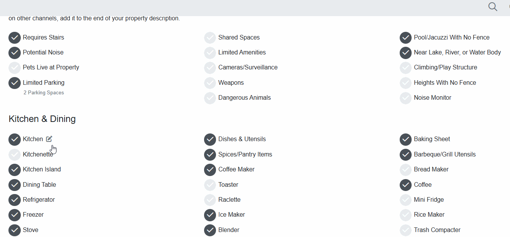
Task: Check the Bread Maker option
Action: (405, 170)
